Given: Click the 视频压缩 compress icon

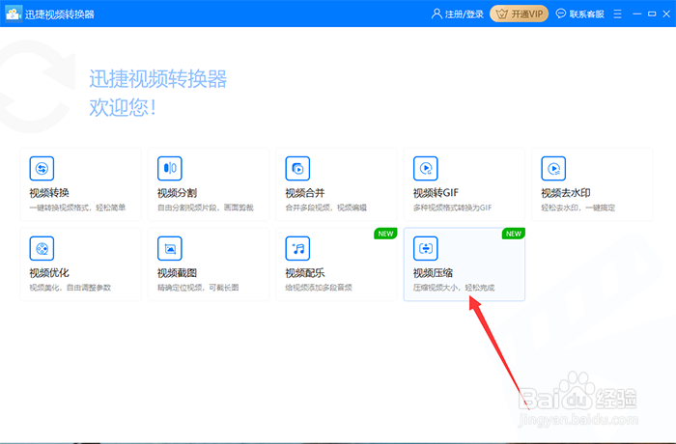Looking at the screenshot, I should (426, 249).
